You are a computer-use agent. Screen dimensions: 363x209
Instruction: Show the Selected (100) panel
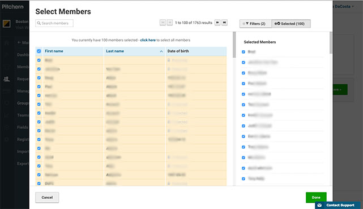point(291,24)
